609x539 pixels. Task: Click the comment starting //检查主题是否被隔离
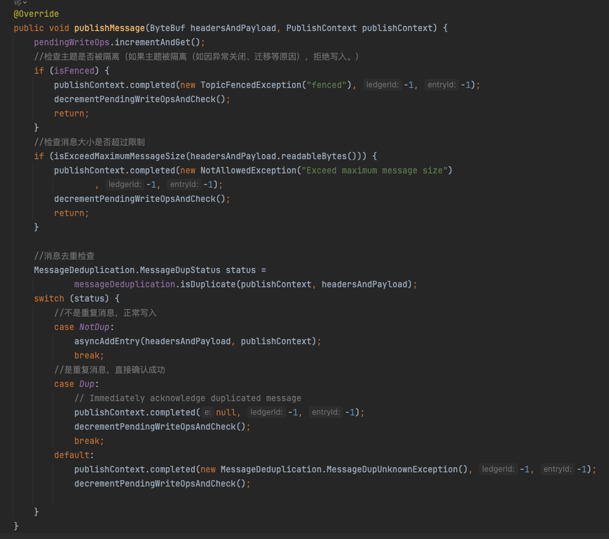[197, 57]
